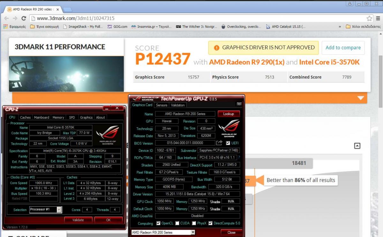Click the Graphics Score value 15757

point(194,77)
